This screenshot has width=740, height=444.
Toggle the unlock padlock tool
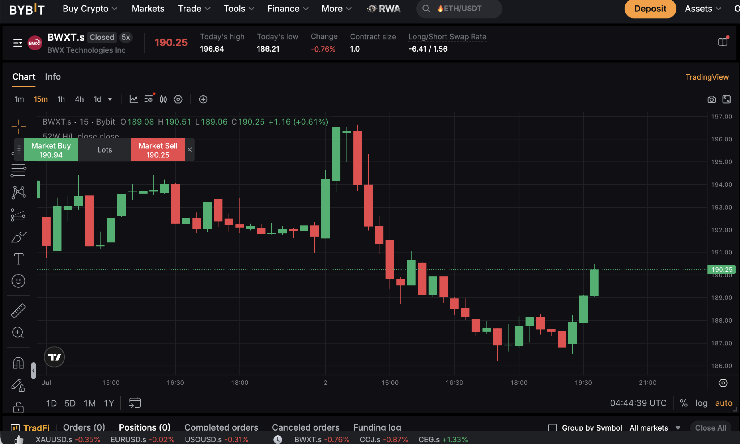18,407
